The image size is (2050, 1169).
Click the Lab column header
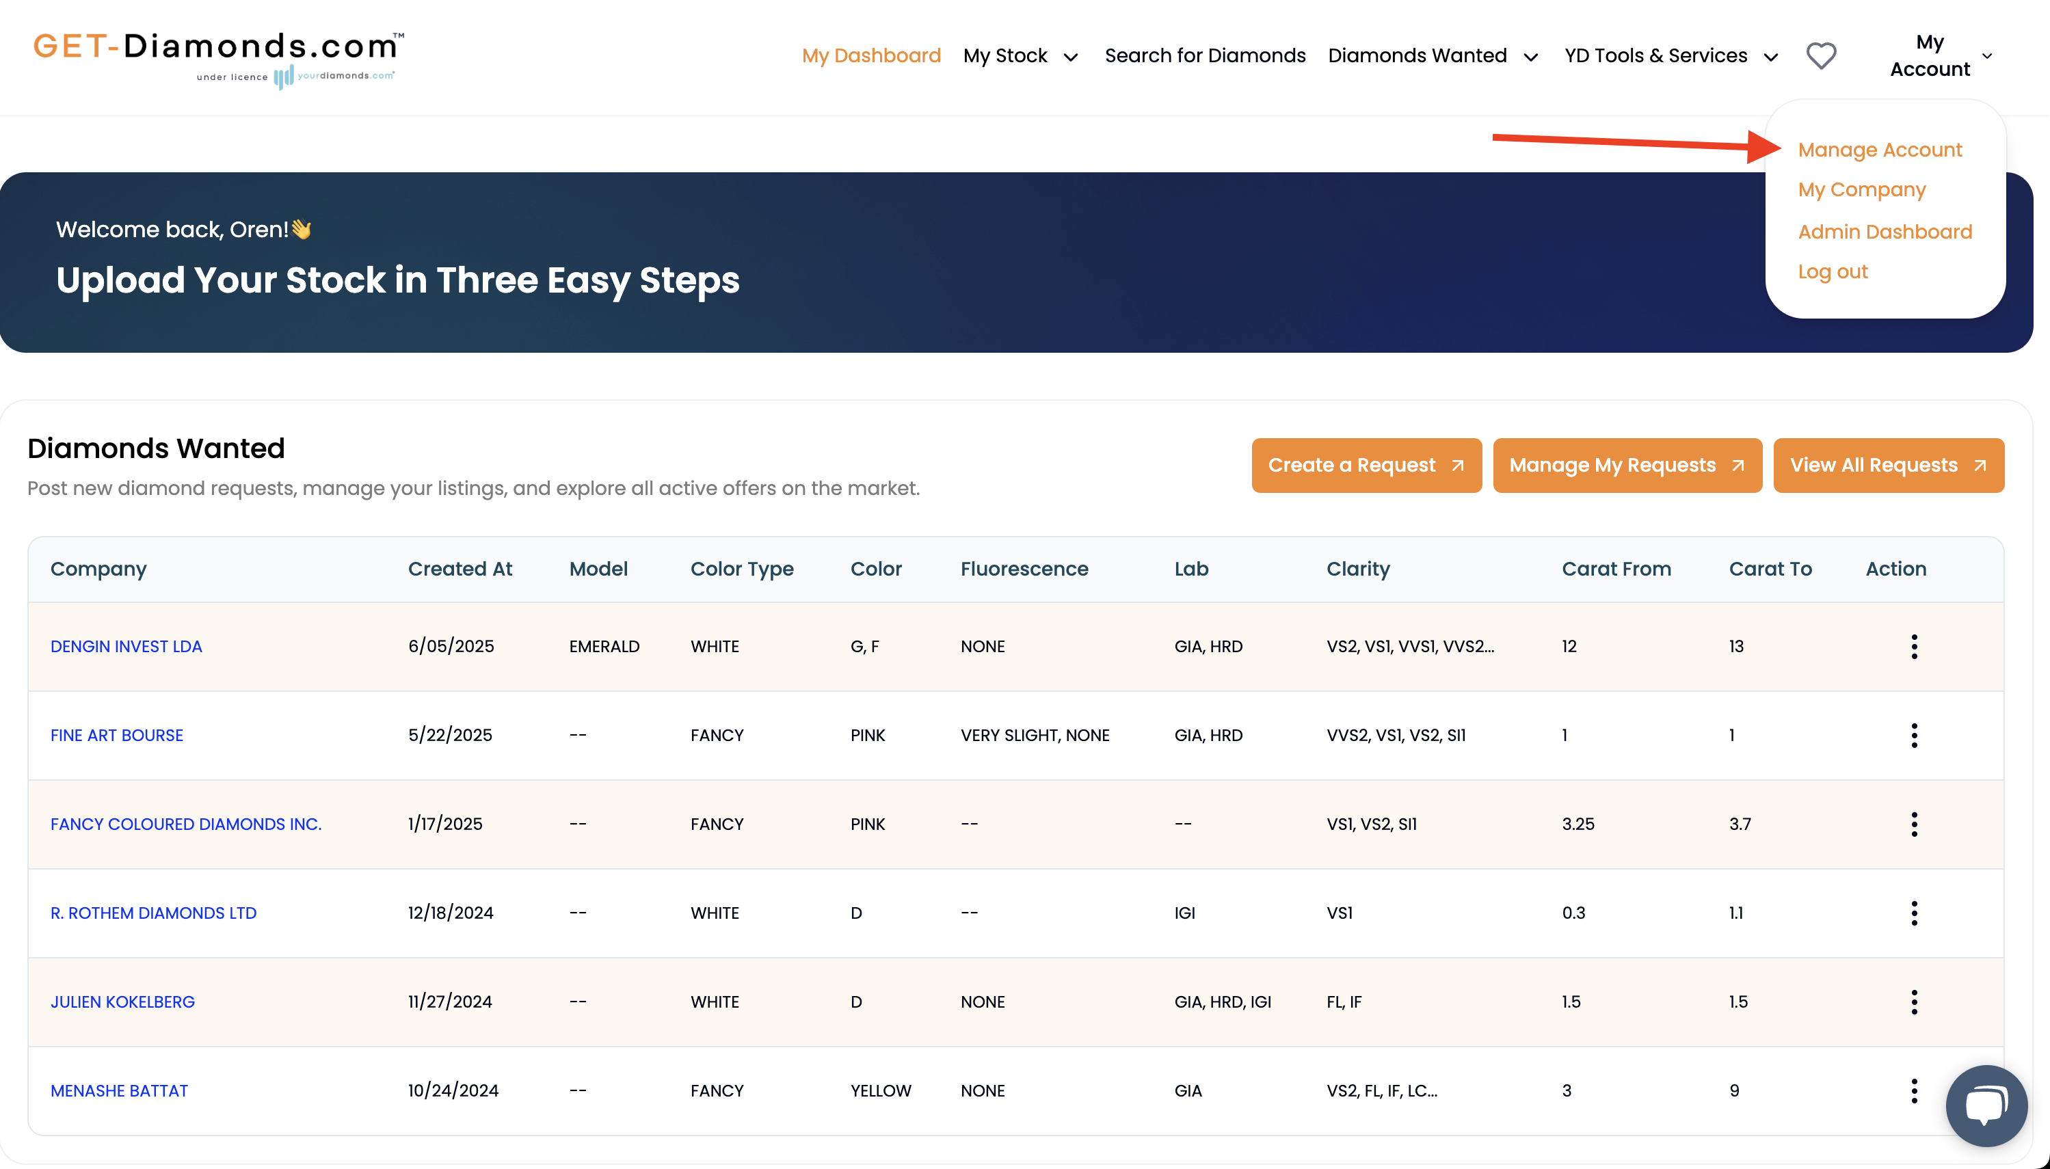(x=1190, y=569)
